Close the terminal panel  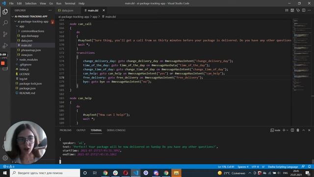309,130
